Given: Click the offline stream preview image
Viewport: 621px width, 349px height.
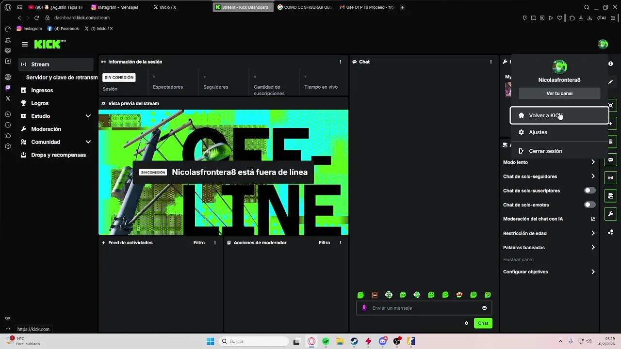Looking at the screenshot, I should pyautogui.click(x=223, y=173).
